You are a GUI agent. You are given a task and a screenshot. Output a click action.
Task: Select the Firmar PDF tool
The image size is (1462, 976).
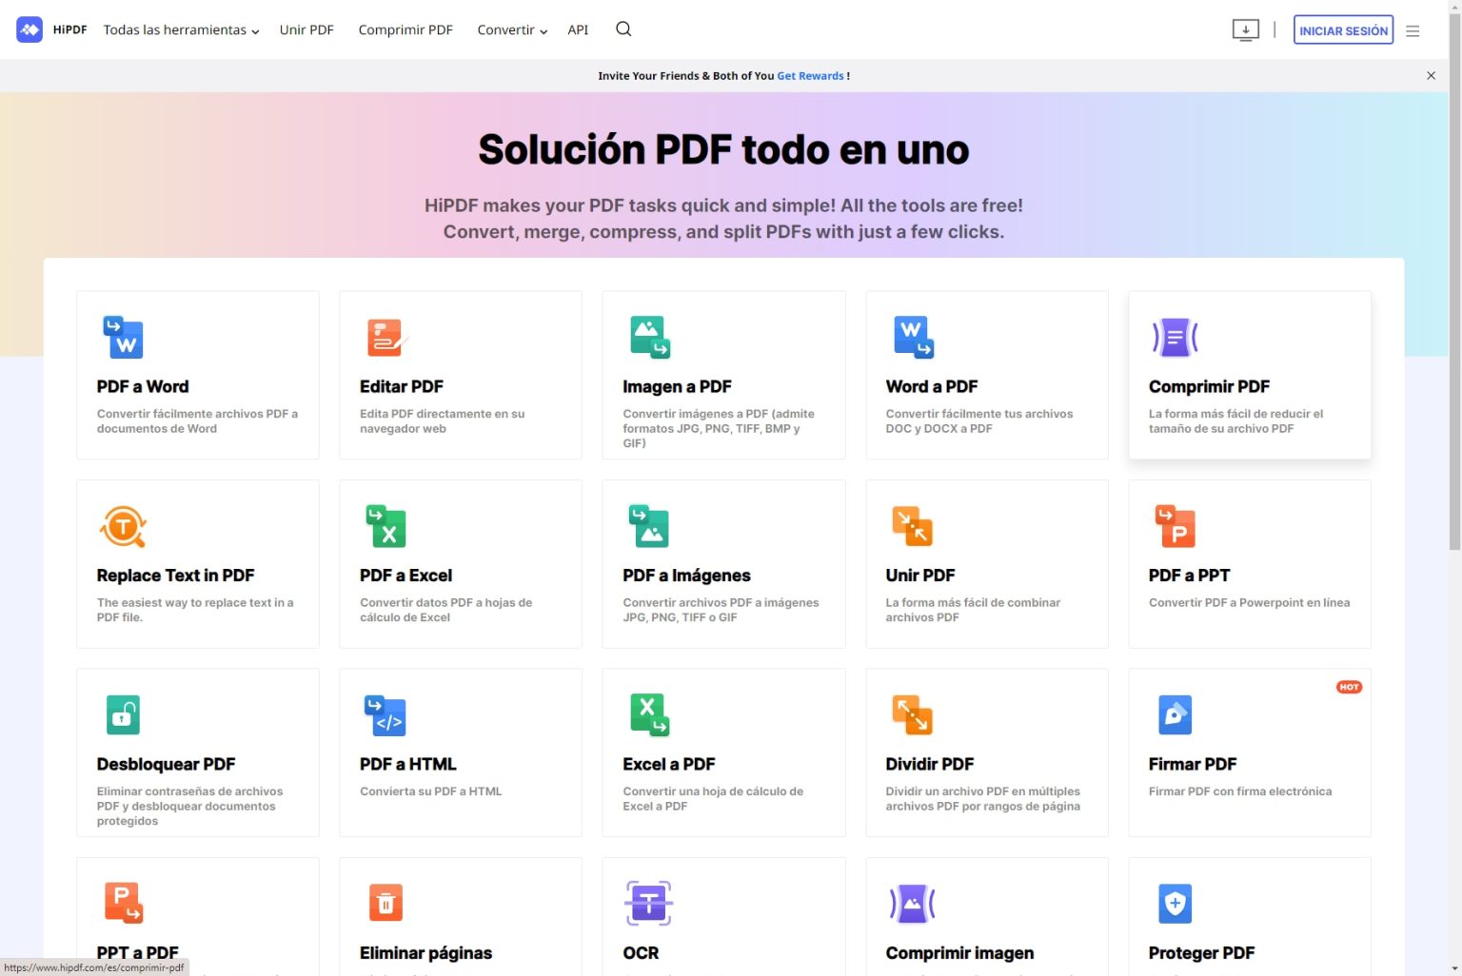click(1249, 752)
